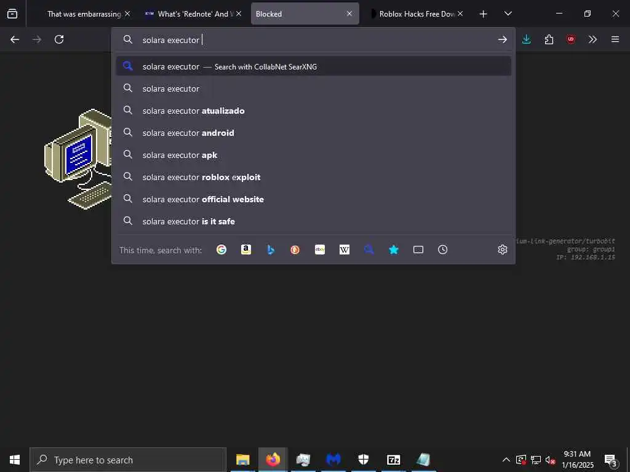630x472 pixels.
Task: Search this time with Bing
Action: 271,250
